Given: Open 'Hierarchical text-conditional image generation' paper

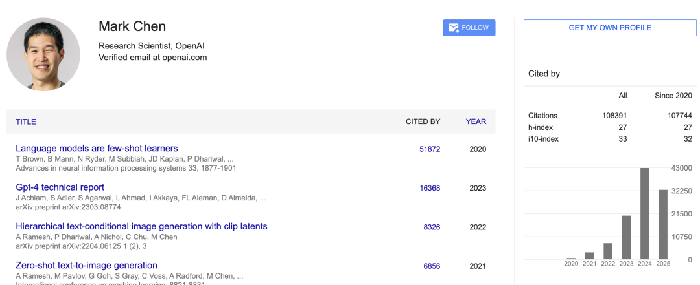Looking at the screenshot, I should (141, 226).
